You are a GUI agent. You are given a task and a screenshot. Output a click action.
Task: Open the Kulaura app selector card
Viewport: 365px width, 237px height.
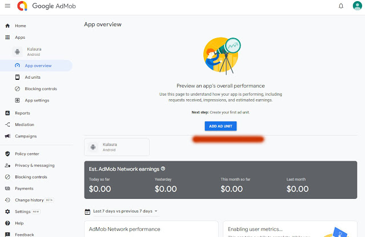pyautogui.click(x=117, y=147)
